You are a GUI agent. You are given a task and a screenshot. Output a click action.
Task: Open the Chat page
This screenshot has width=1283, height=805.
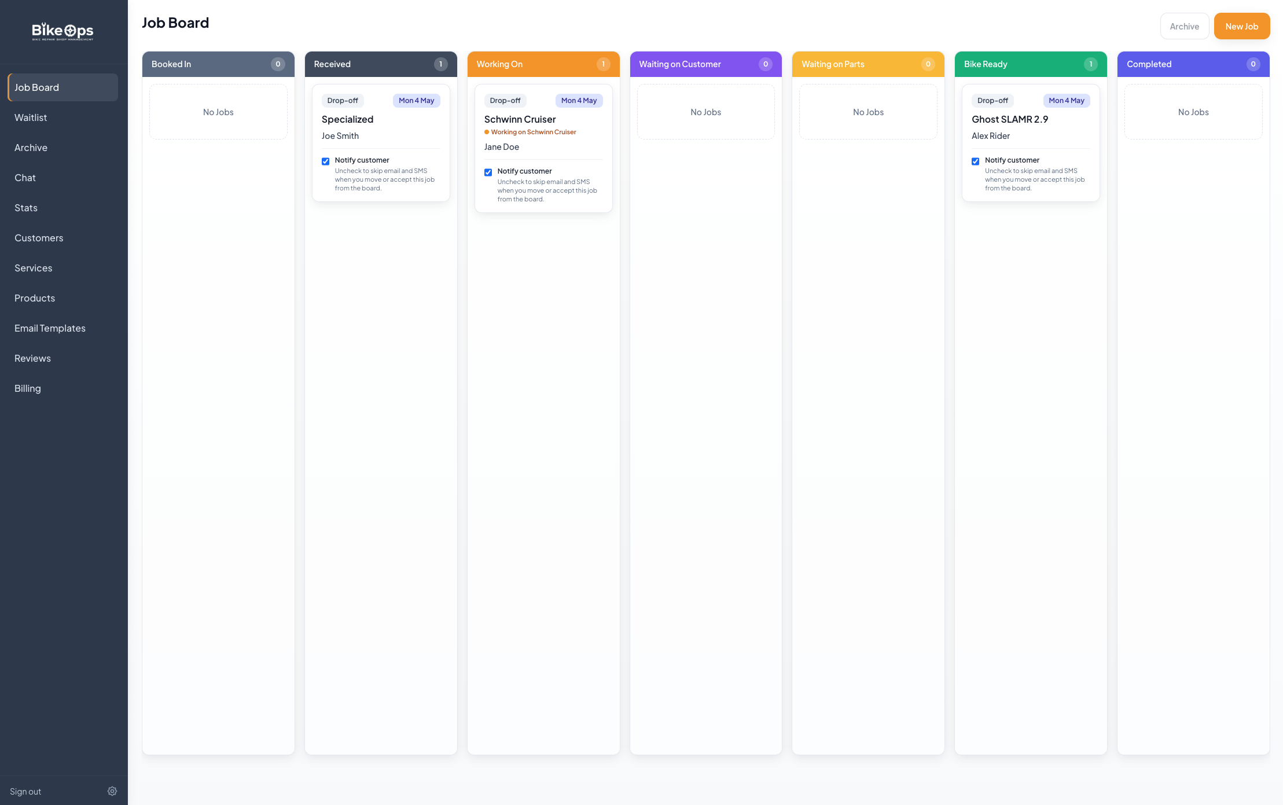pos(63,178)
